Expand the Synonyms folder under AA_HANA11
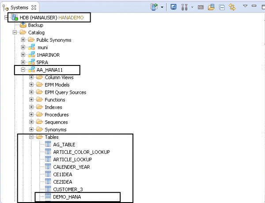Screen dimensions: 265x203 pos(31,129)
